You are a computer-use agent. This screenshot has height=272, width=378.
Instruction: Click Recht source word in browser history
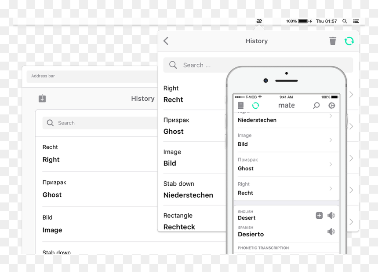click(x=50, y=147)
